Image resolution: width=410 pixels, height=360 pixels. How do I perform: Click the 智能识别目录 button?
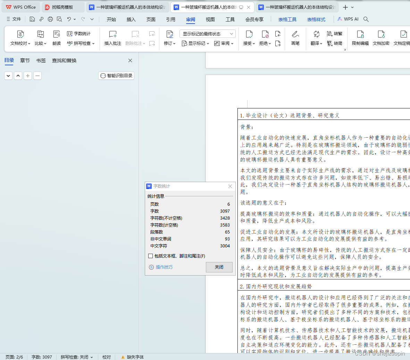click(x=116, y=76)
